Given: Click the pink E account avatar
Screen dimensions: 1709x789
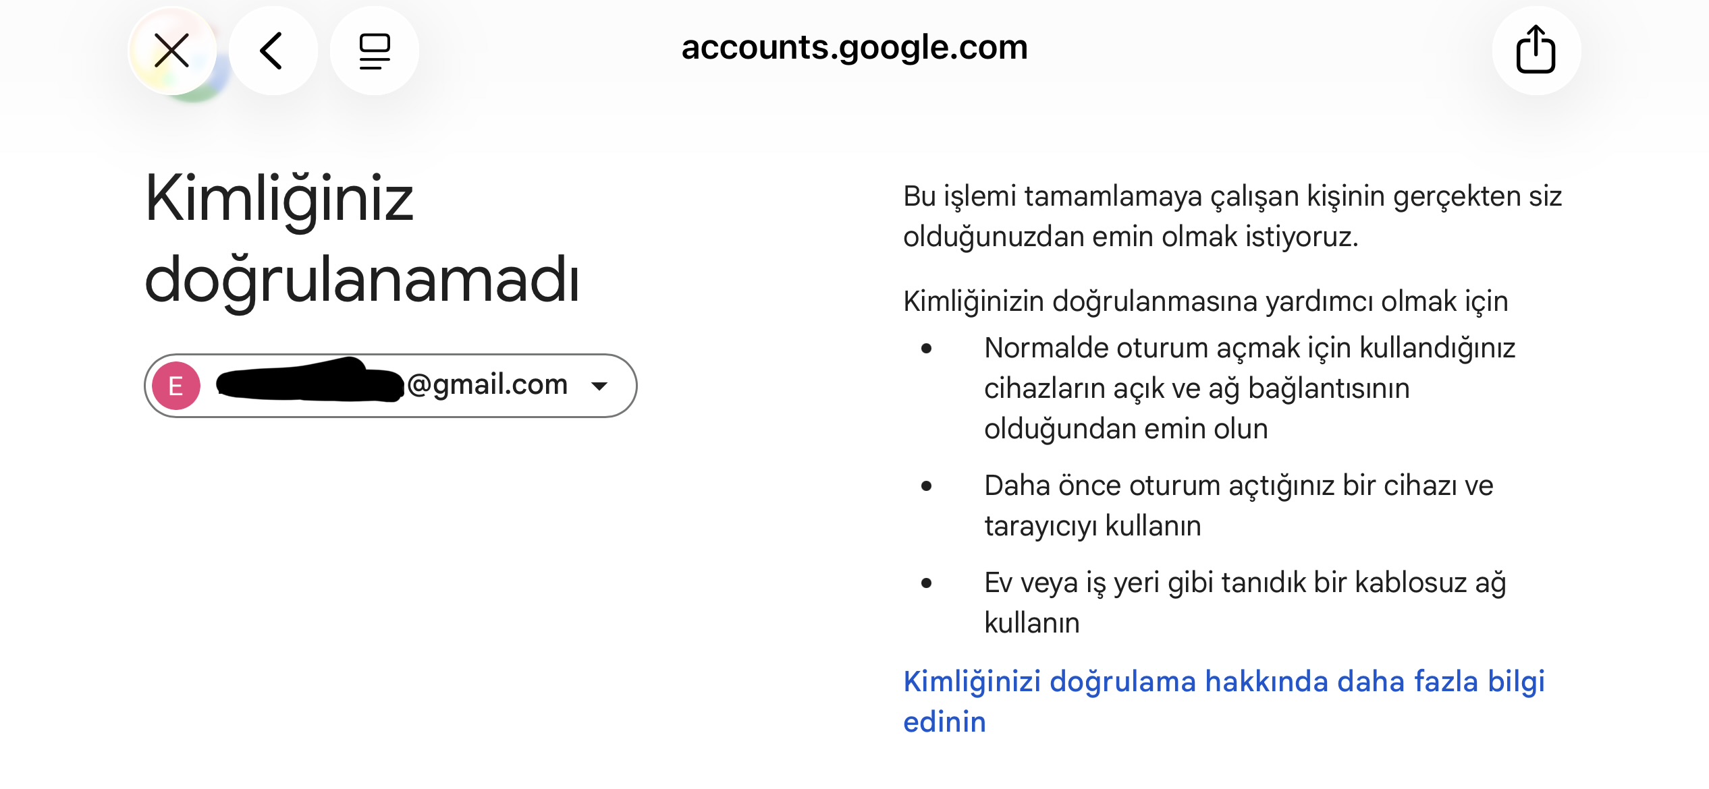Looking at the screenshot, I should [x=176, y=386].
